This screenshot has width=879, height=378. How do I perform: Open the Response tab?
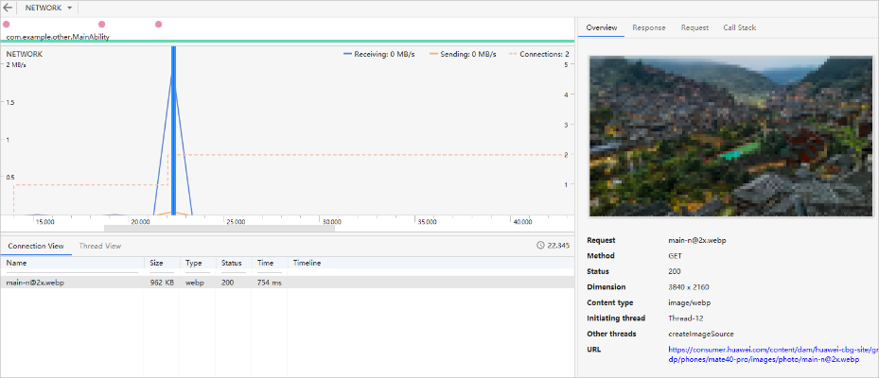[x=648, y=27]
